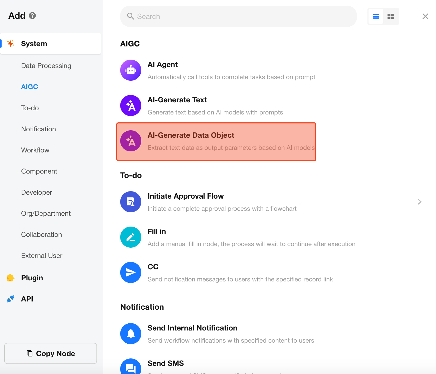Click the AI Agent robot icon

[131, 70]
